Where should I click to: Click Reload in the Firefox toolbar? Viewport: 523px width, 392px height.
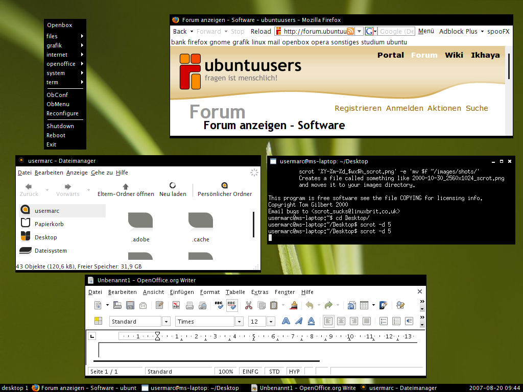click(261, 31)
